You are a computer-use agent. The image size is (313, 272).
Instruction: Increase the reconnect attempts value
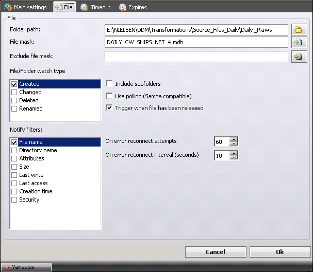[x=234, y=139]
